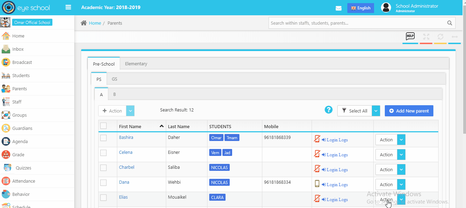Check the Charbel Saliba row checkbox

(103, 168)
